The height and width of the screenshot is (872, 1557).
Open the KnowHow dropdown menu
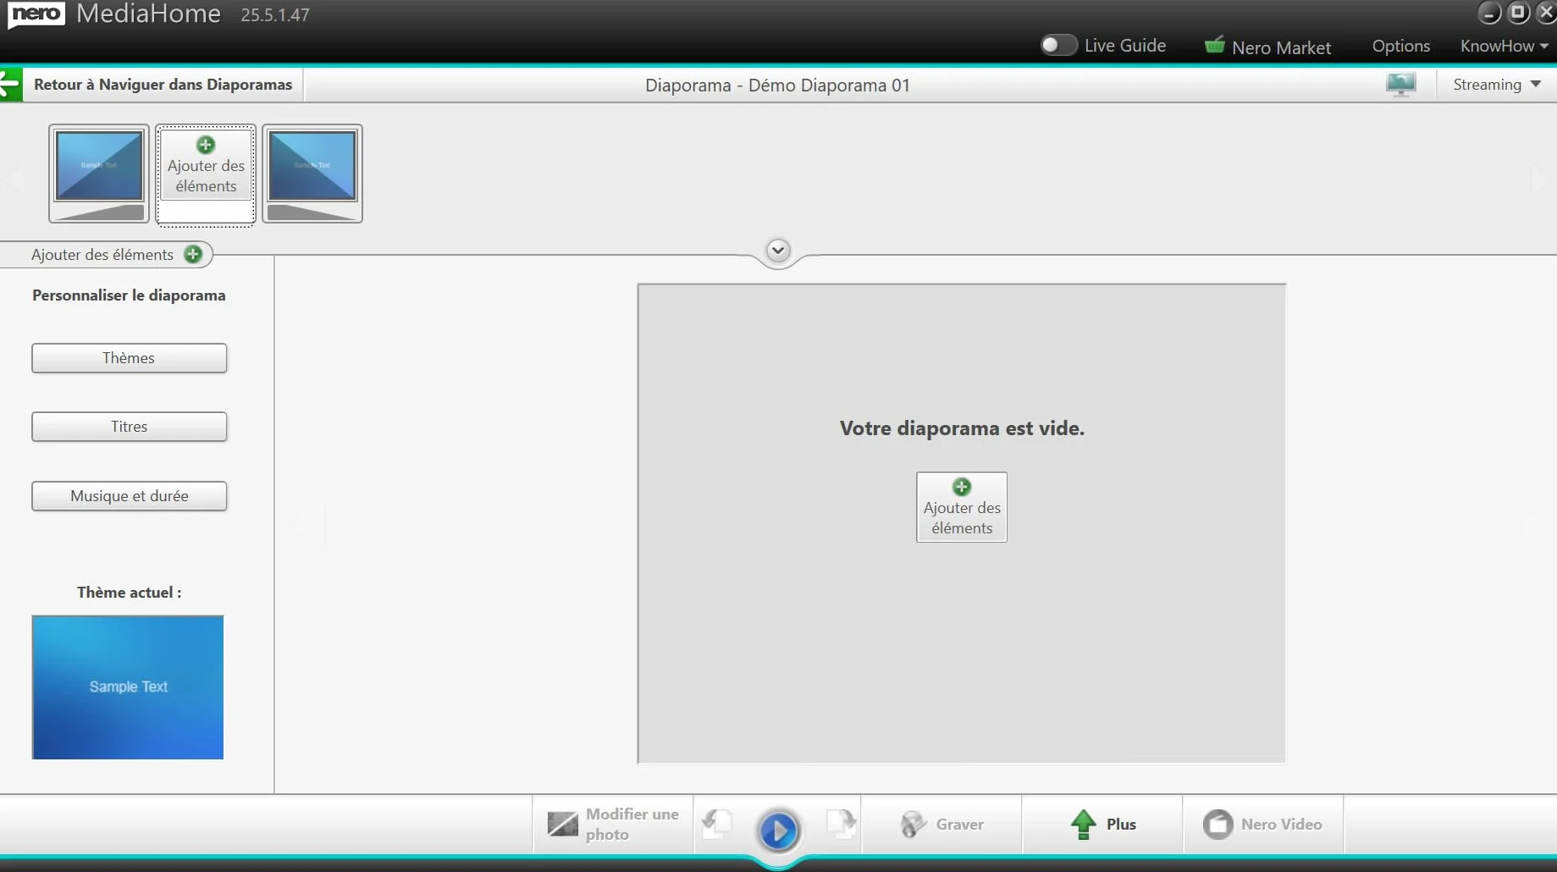(1504, 46)
